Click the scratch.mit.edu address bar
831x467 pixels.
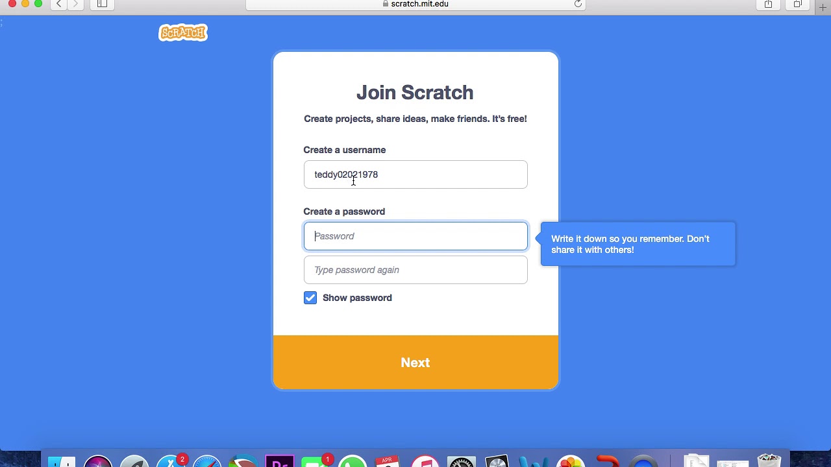click(415, 4)
